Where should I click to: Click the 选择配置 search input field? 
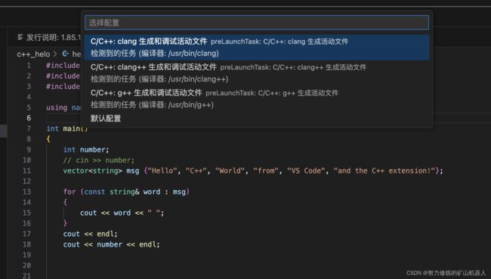pos(257,23)
